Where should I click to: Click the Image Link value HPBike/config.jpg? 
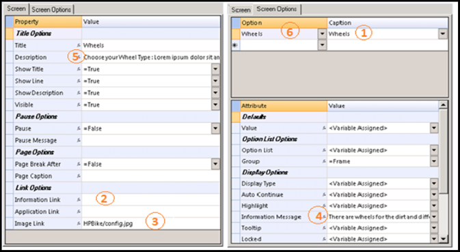[151, 223]
